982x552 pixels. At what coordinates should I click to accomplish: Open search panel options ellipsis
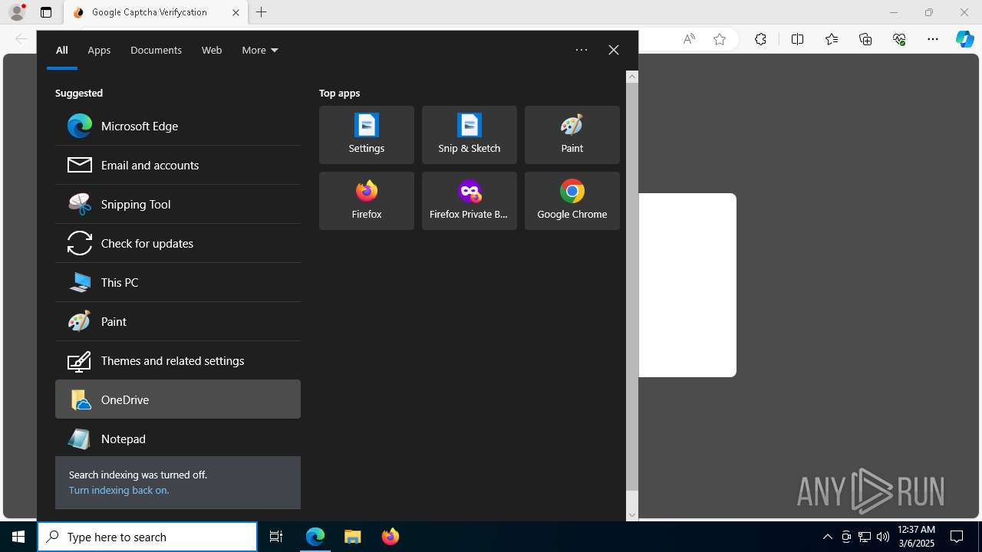[582, 50]
